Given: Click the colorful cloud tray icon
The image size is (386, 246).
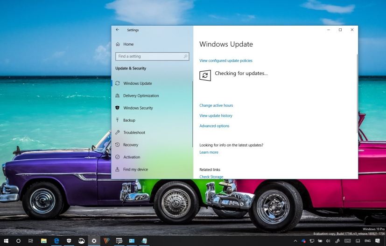Looking at the screenshot, I should coord(303,241).
